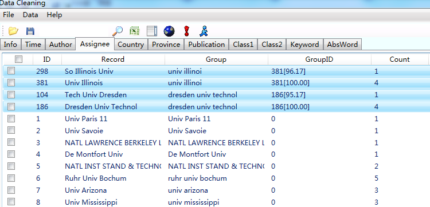The image size is (430, 207).
Task: Select the 'Univ Paris 11' record cell
Action: (x=86, y=119)
